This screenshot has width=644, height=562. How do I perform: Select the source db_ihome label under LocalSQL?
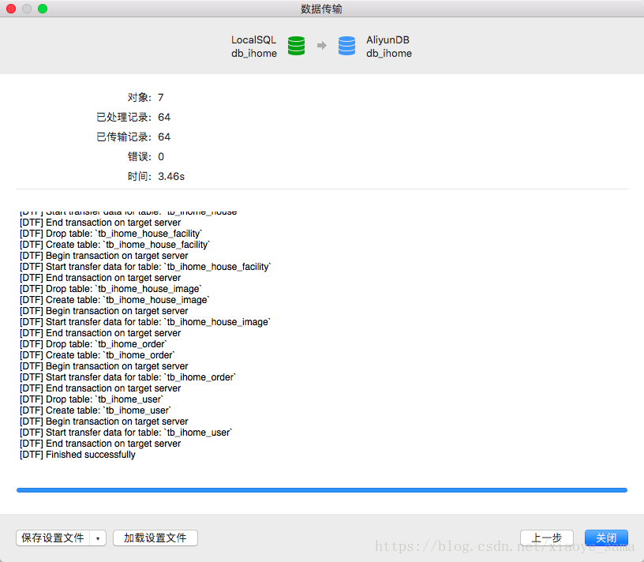(254, 54)
